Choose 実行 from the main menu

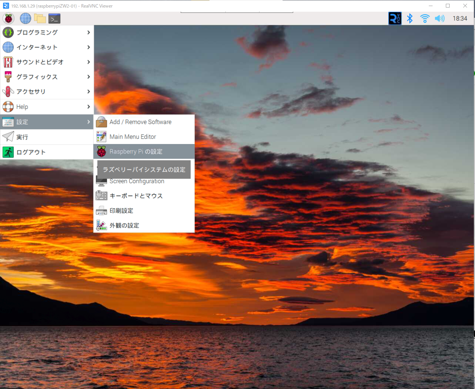coord(47,137)
